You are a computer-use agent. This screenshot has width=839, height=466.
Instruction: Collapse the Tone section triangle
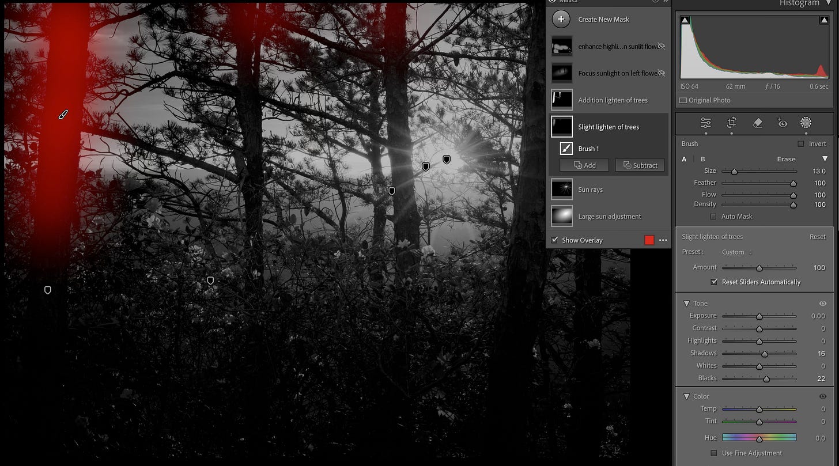pos(686,304)
